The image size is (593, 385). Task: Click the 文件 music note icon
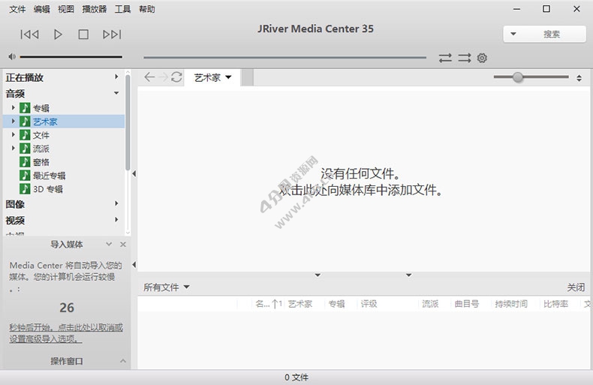(25, 135)
